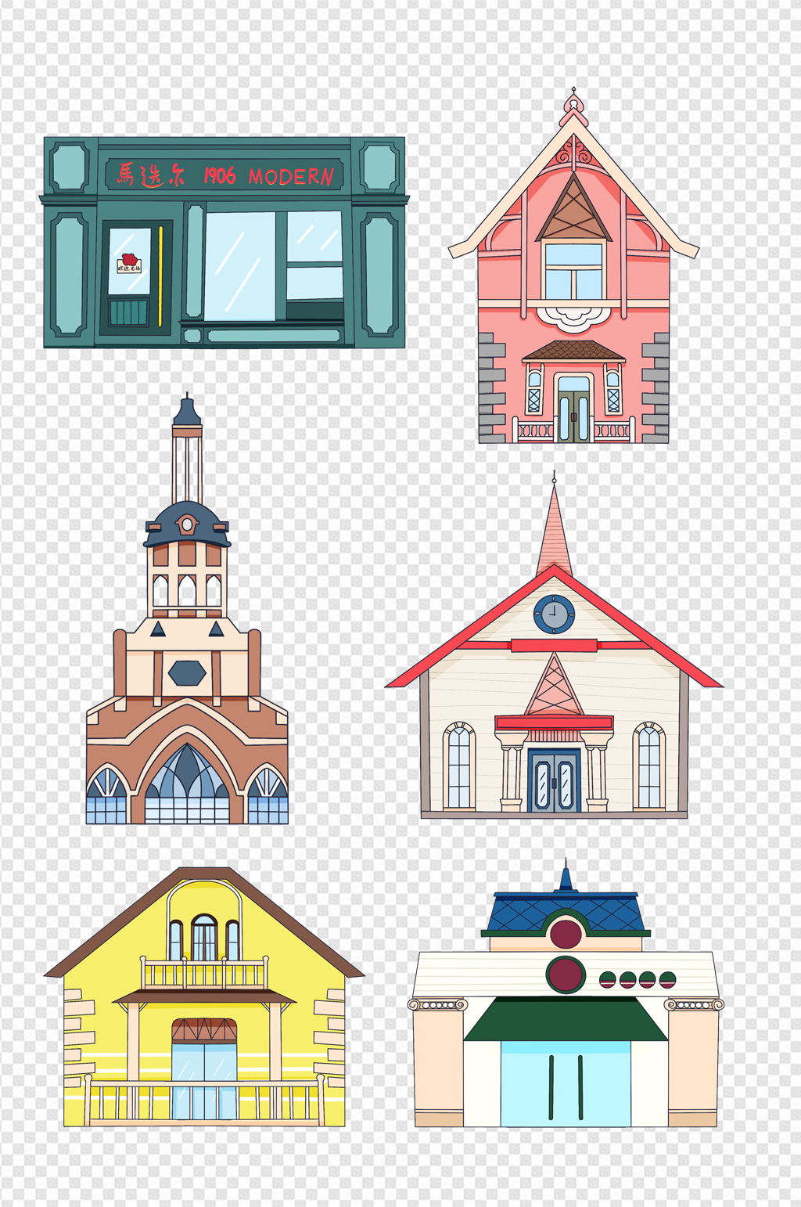Click the dark blue dome of the brown tower
This screenshot has width=801, height=1207.
[186, 524]
